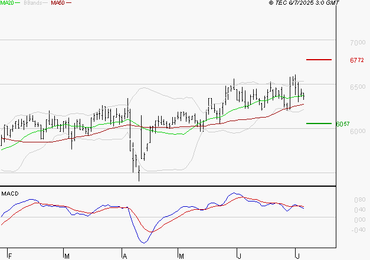Click the TEC copyright timestamp text

pos(304,3)
